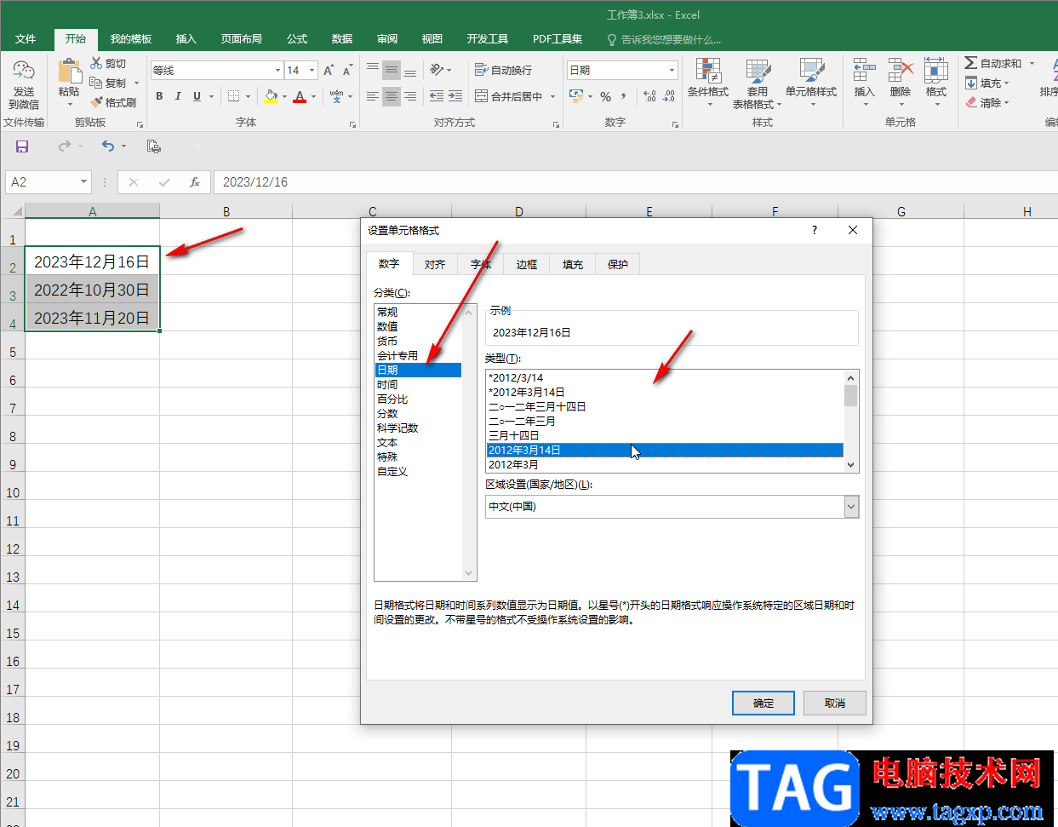Viewport: 1058px width, 827px height.
Task: Click the 取消 button
Action: pyautogui.click(x=835, y=704)
